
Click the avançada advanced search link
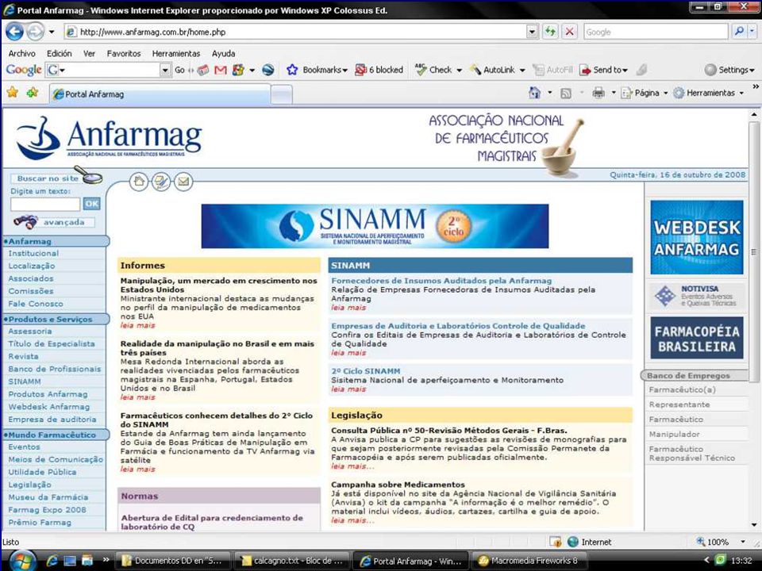(x=64, y=222)
